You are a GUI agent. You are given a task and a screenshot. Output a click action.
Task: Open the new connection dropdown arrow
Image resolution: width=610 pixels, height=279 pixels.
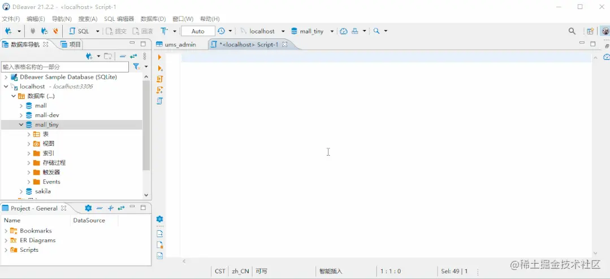coord(19,31)
